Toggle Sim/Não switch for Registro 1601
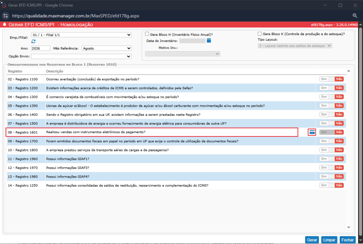 coord(331,132)
